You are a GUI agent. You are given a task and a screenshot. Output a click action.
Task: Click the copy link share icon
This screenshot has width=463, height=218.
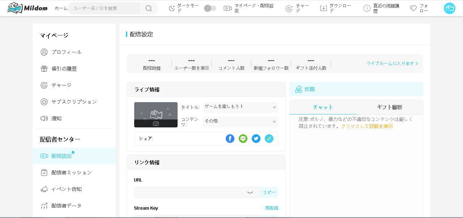point(269,139)
